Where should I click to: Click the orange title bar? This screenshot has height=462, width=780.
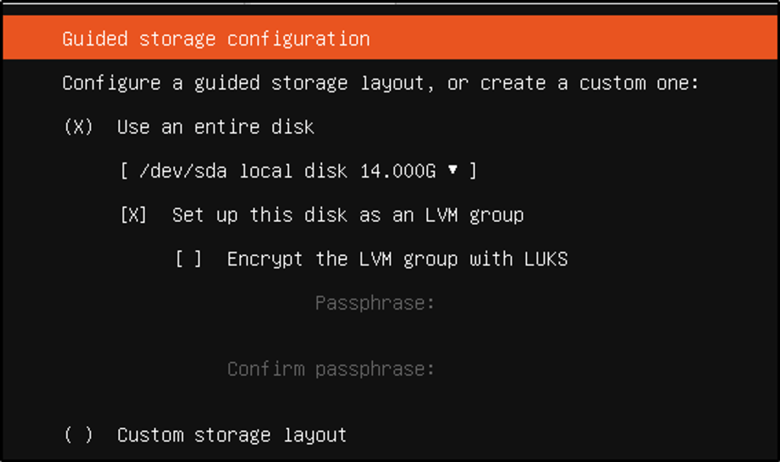pos(572,39)
